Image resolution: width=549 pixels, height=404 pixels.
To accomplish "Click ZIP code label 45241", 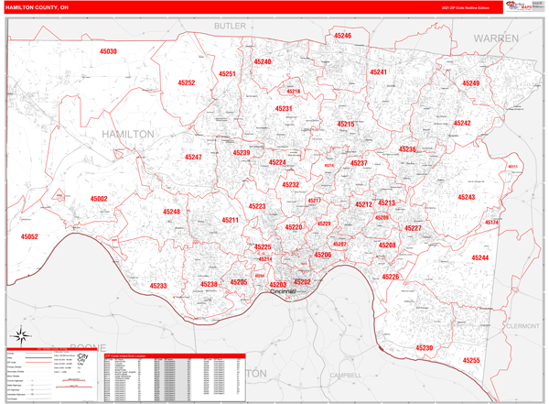I will point(379,71).
